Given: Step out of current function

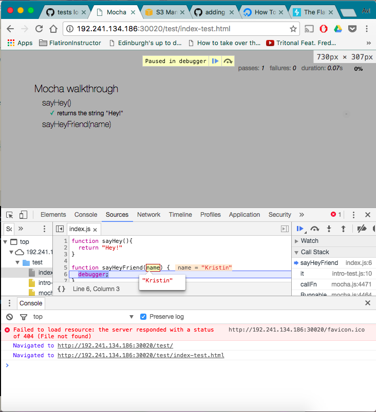Looking at the screenshot, I should [343, 229].
